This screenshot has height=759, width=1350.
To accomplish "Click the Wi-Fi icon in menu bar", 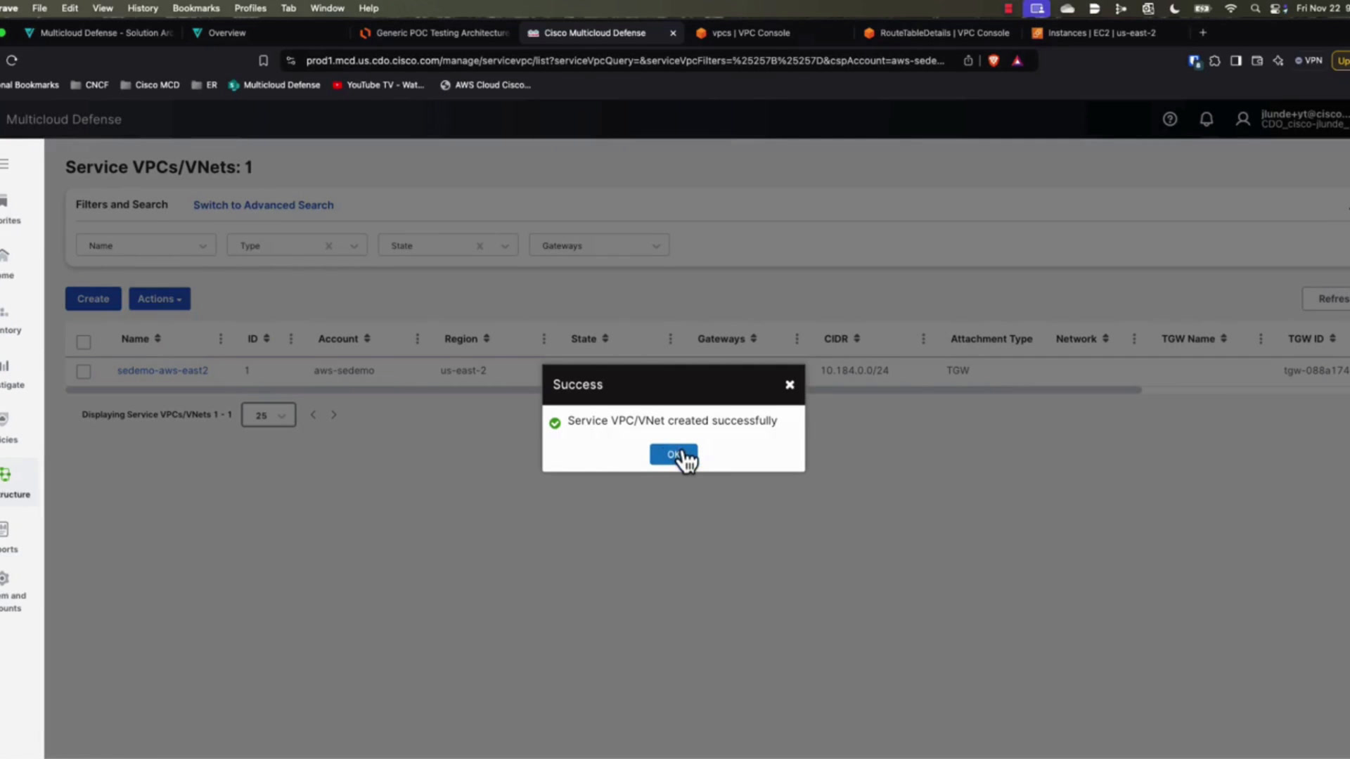I will click(1230, 8).
